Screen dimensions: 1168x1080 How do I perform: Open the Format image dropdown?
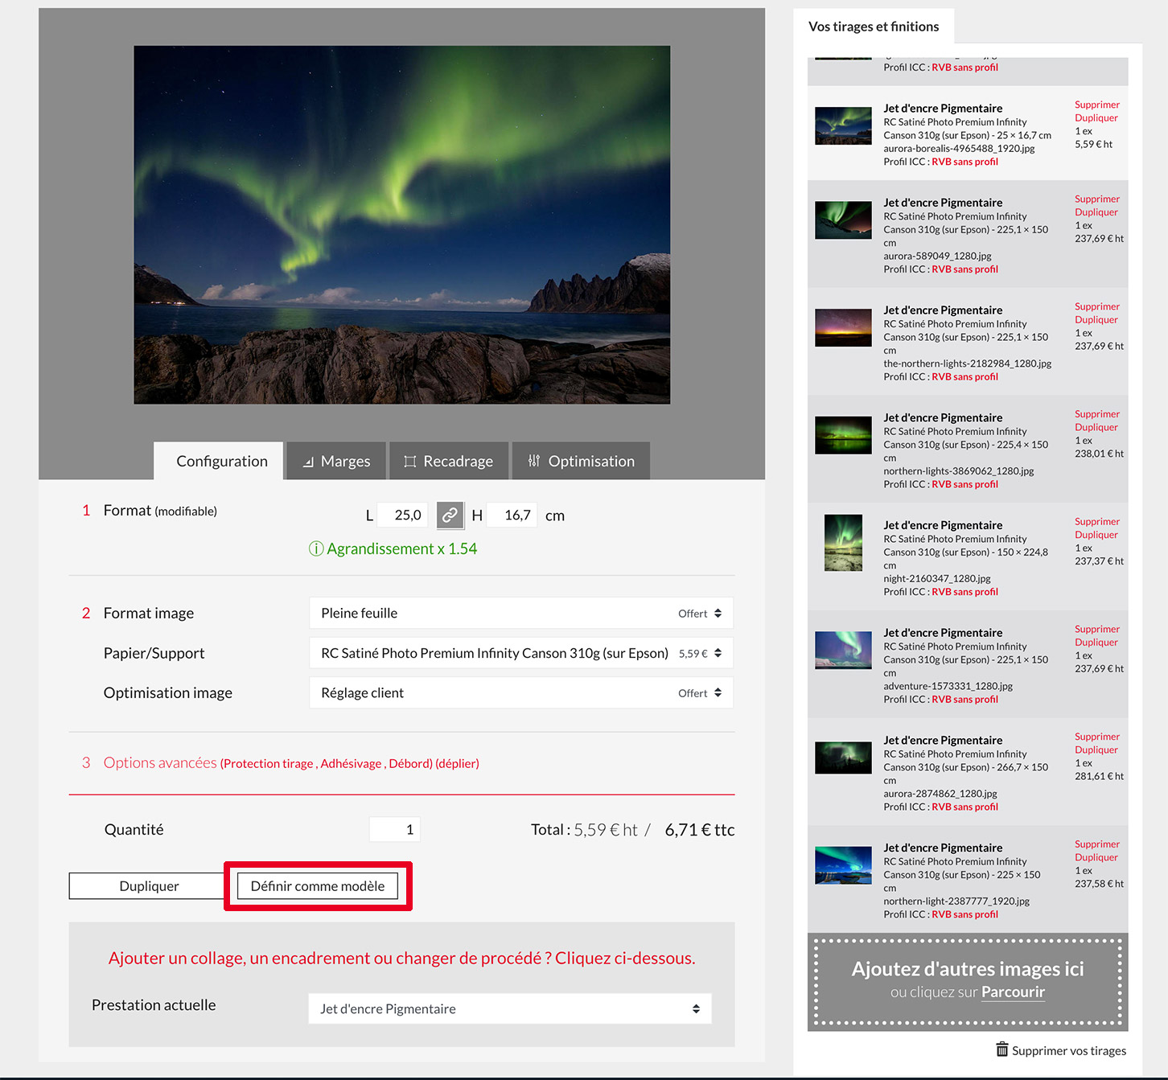520,614
